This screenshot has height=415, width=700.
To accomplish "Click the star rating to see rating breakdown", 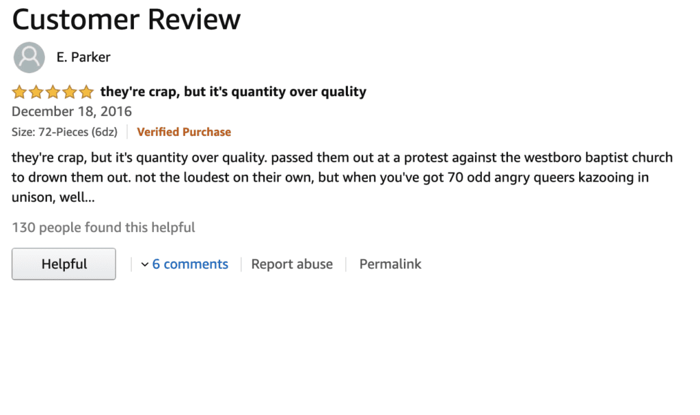I will [53, 91].
